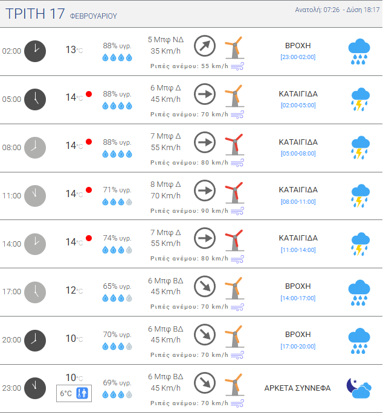This screenshot has width=383, height=413.
Task: Click the thunderstorm icon for 11:00
Action: pyautogui.click(x=359, y=195)
